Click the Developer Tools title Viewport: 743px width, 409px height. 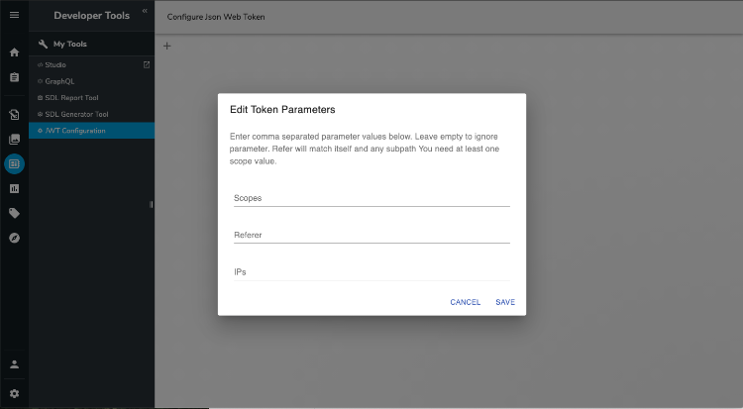[91, 16]
